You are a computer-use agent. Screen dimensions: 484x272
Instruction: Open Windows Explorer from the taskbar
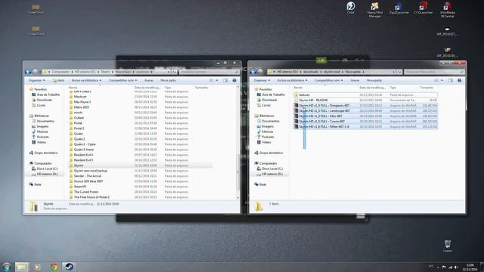coord(22,267)
